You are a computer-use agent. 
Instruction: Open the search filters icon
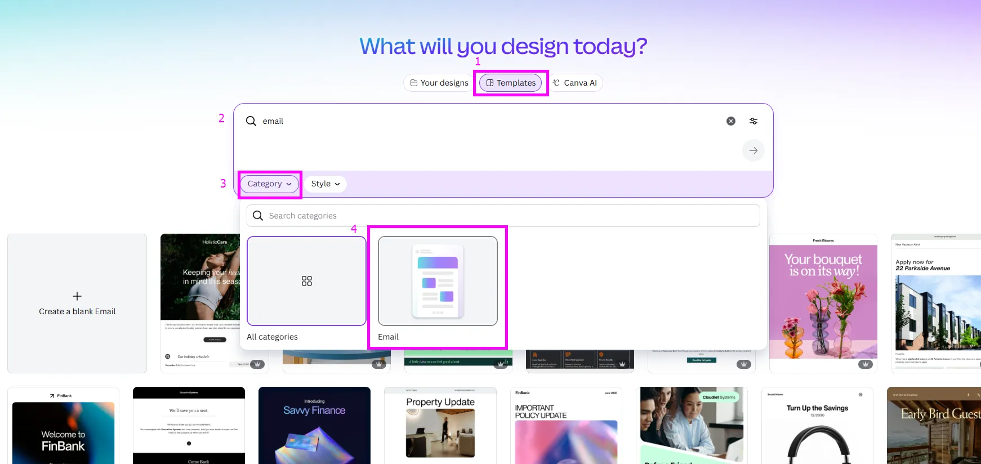click(753, 121)
